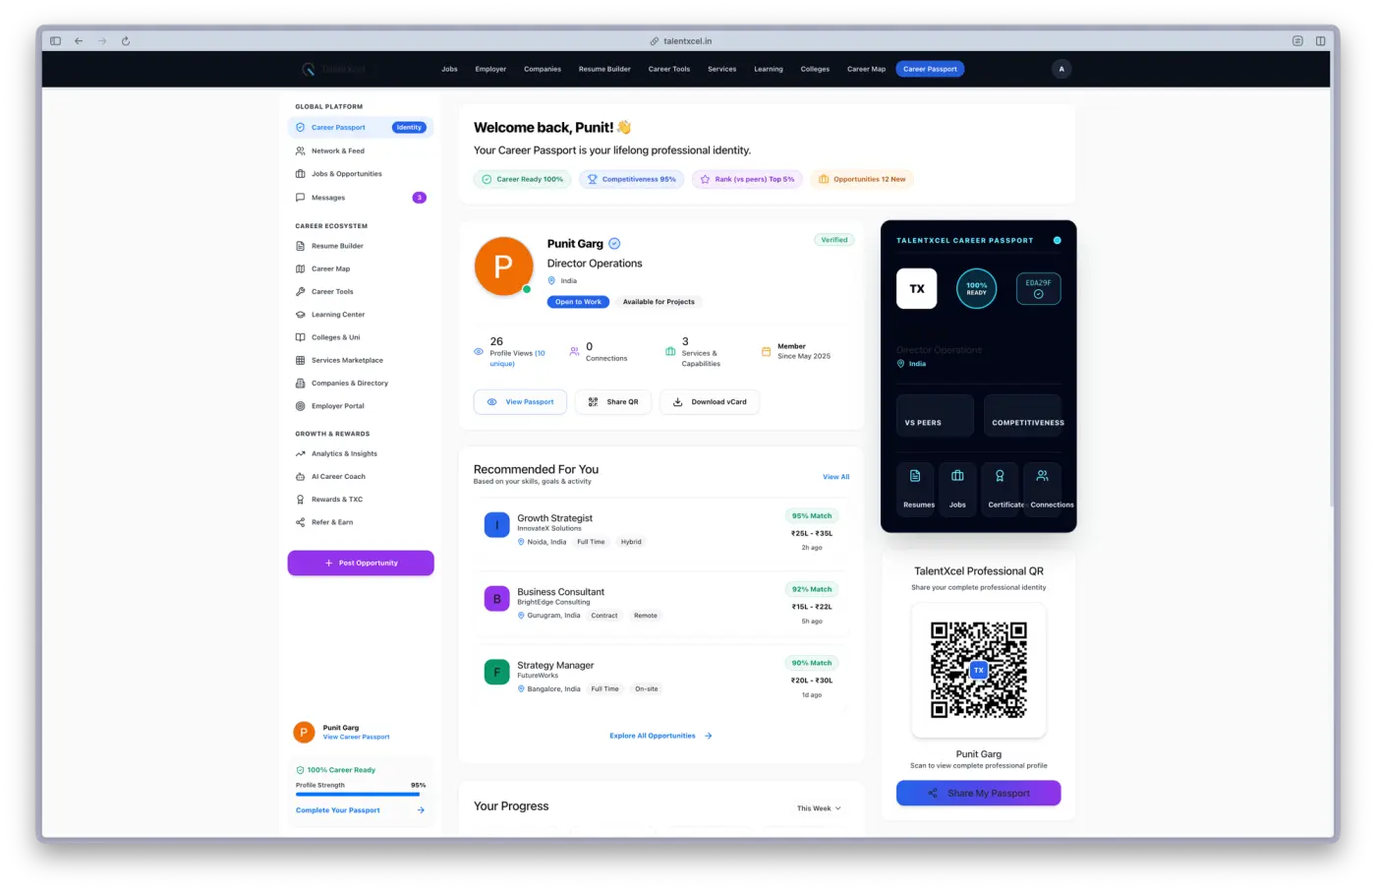This screenshot has width=1376, height=891.
Task: Click Download vCard
Action: pyautogui.click(x=710, y=402)
